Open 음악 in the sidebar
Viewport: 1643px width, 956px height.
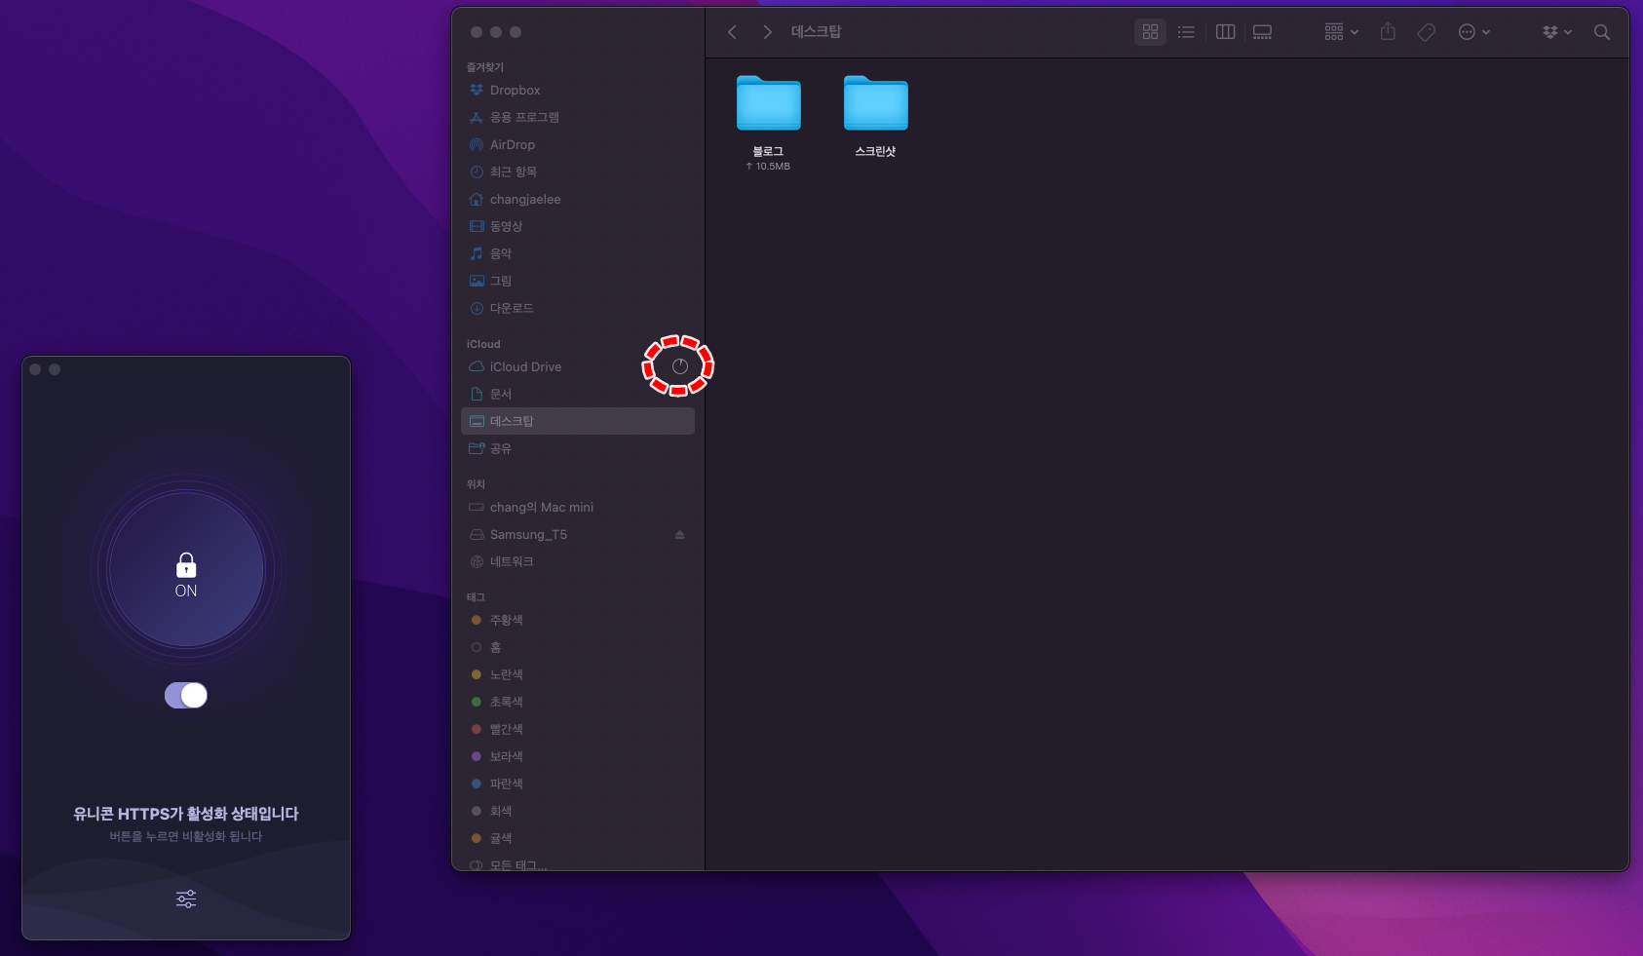coord(578,253)
